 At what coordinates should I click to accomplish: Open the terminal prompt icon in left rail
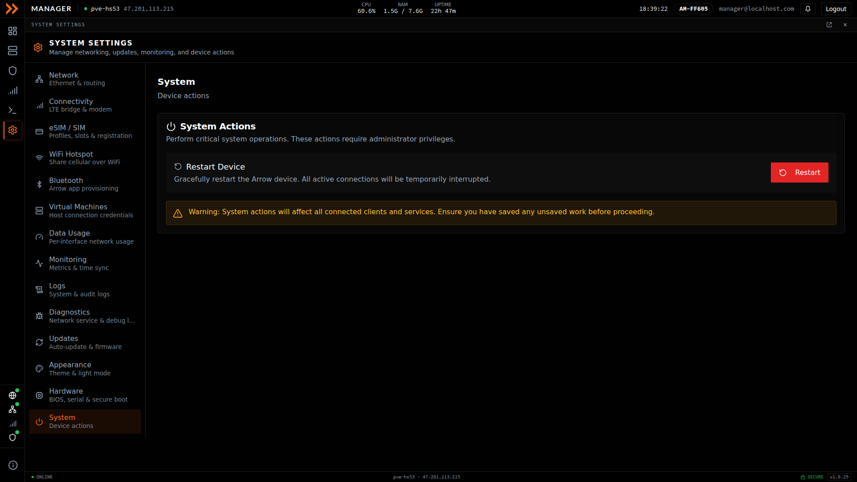click(12, 110)
